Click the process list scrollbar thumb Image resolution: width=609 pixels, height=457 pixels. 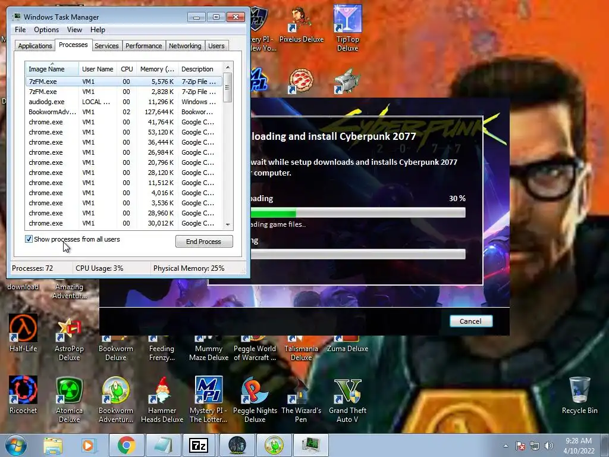coord(228,87)
